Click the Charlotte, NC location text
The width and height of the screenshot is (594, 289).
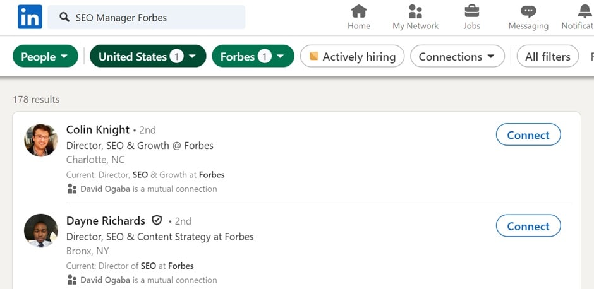(x=95, y=160)
